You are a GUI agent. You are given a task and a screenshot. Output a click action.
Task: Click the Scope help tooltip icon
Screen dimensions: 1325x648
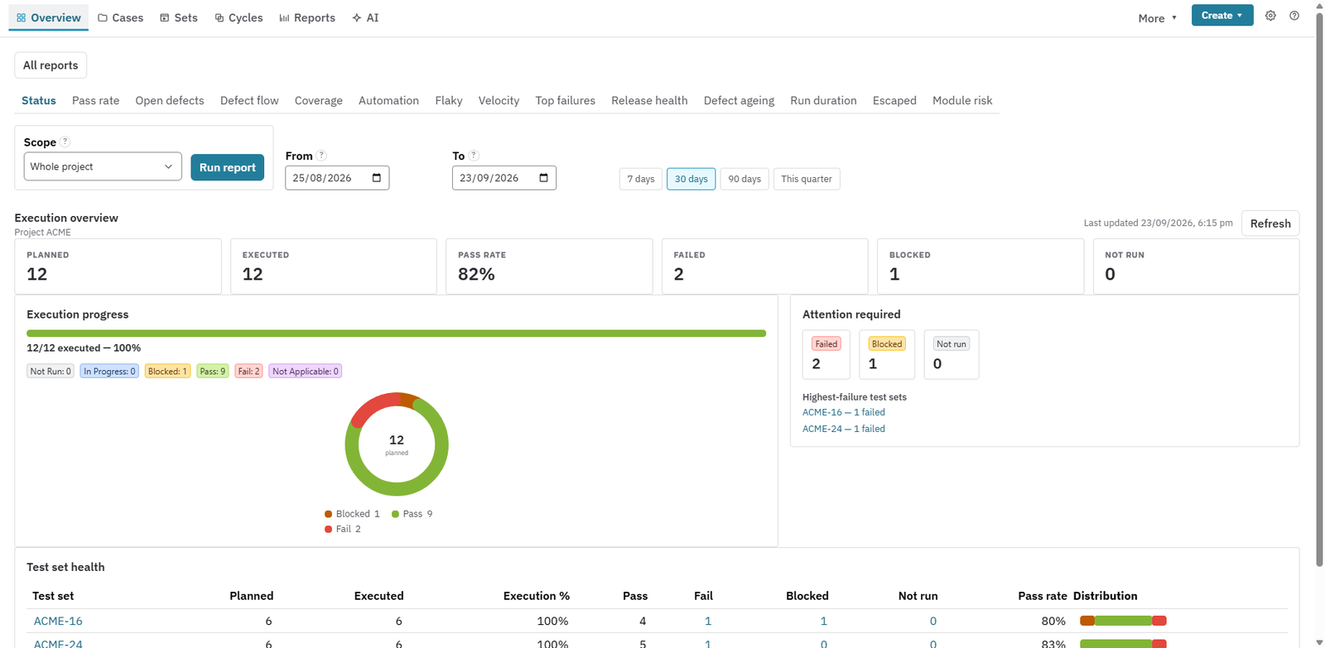[x=65, y=142]
